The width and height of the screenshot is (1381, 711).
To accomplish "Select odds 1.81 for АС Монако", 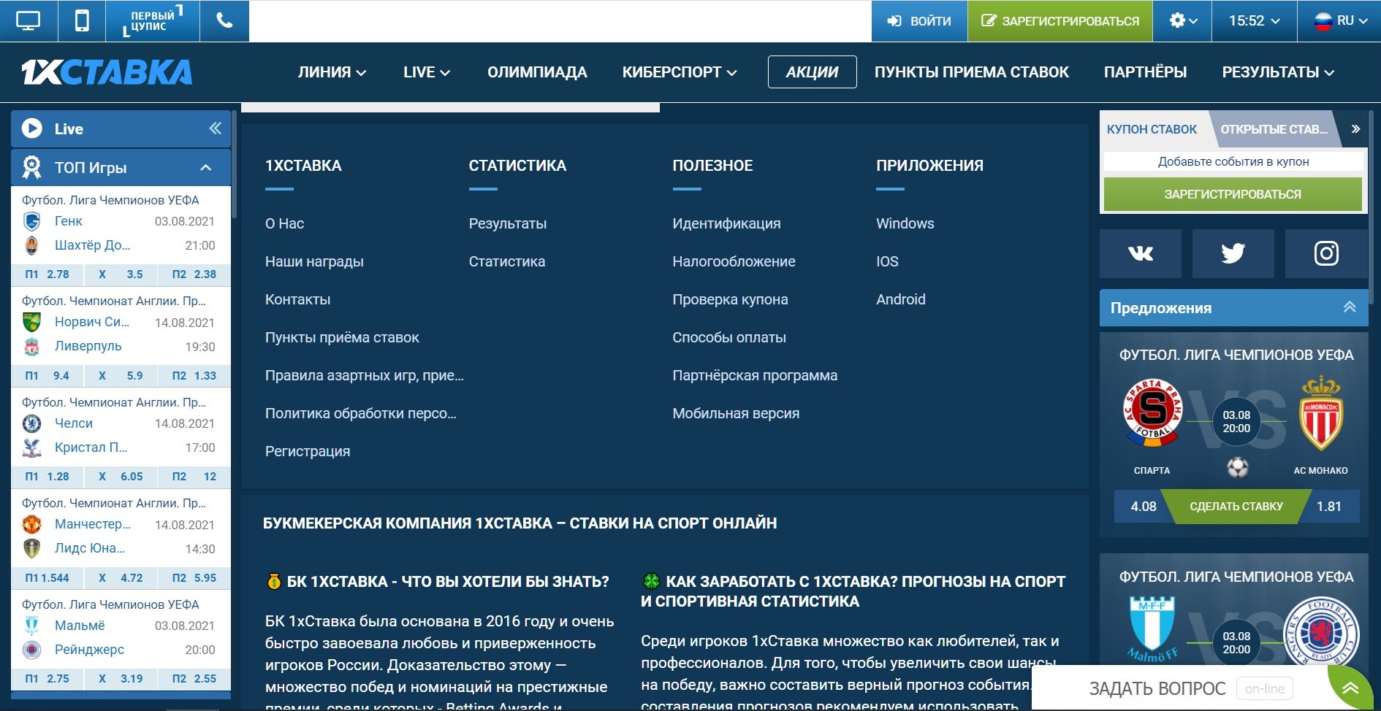I will click(x=1329, y=507).
